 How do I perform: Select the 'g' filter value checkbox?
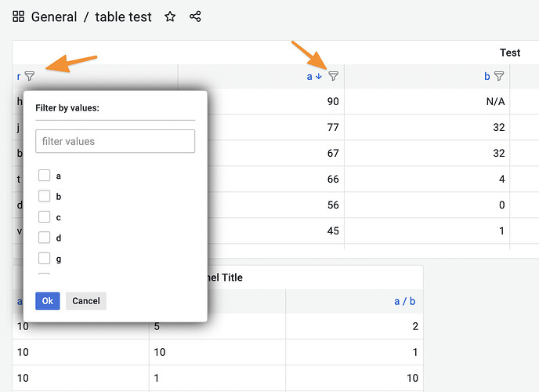[x=45, y=259]
